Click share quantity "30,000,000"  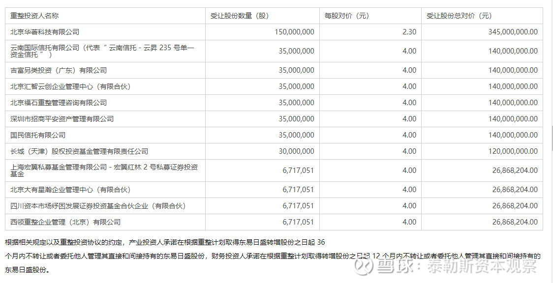tap(296, 151)
